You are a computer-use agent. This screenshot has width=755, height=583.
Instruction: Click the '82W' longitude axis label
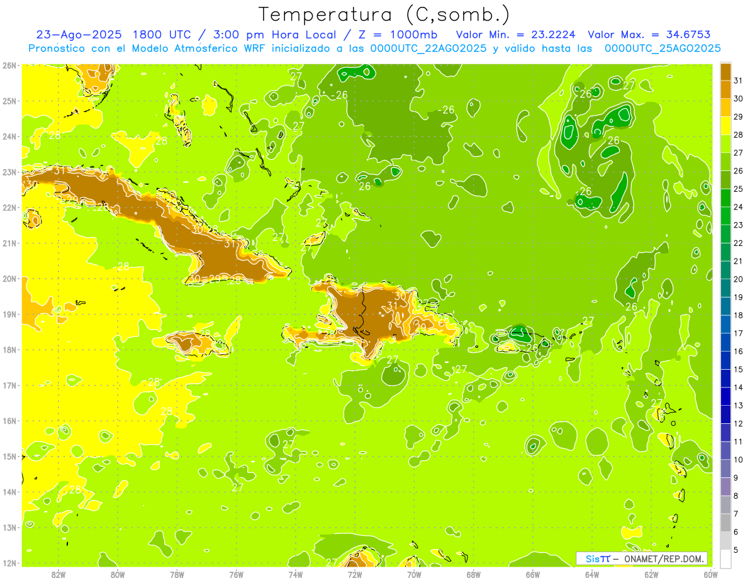(x=58, y=574)
